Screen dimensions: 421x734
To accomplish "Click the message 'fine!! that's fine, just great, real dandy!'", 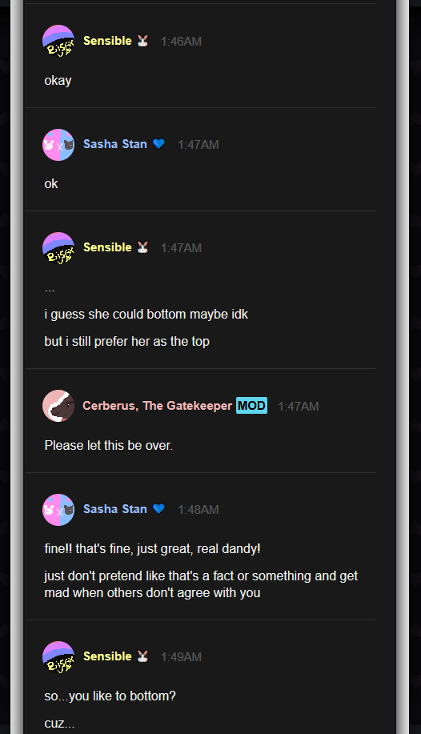I will [x=153, y=548].
